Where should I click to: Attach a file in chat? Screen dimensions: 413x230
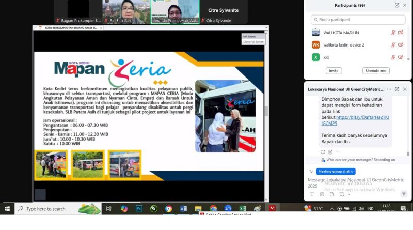(x=332, y=194)
